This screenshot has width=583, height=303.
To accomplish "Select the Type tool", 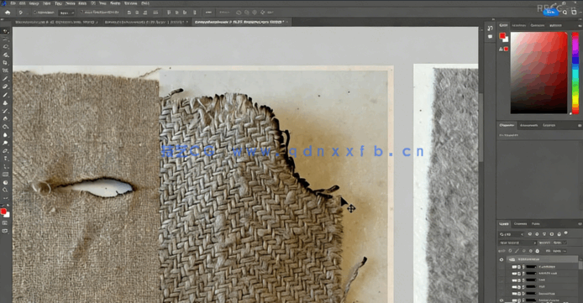I will coord(5,159).
